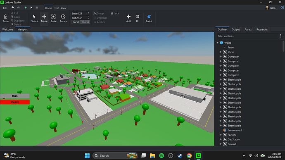Expand the last Electric pole entity
Screen dimensions: 285x160
[x=221, y=126]
